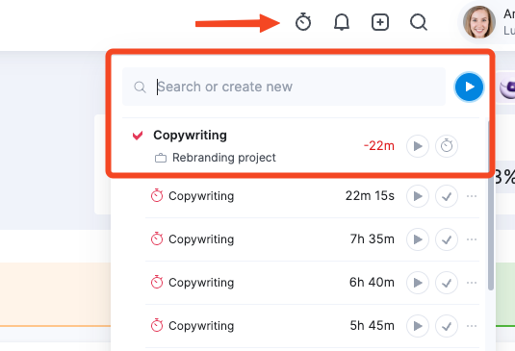
Task: Open more options for 22m 15s entry
Action: (472, 196)
